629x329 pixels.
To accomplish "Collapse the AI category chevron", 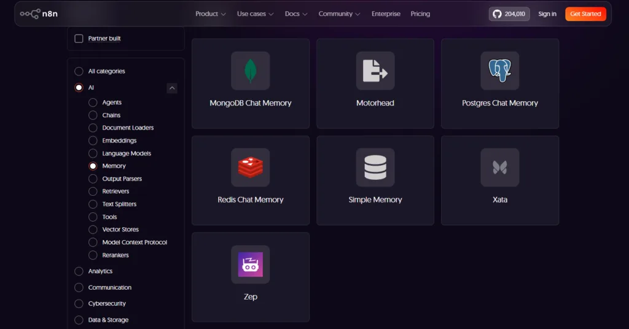I will point(172,88).
